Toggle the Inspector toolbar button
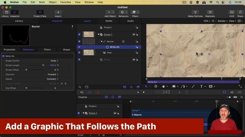 (15, 12)
